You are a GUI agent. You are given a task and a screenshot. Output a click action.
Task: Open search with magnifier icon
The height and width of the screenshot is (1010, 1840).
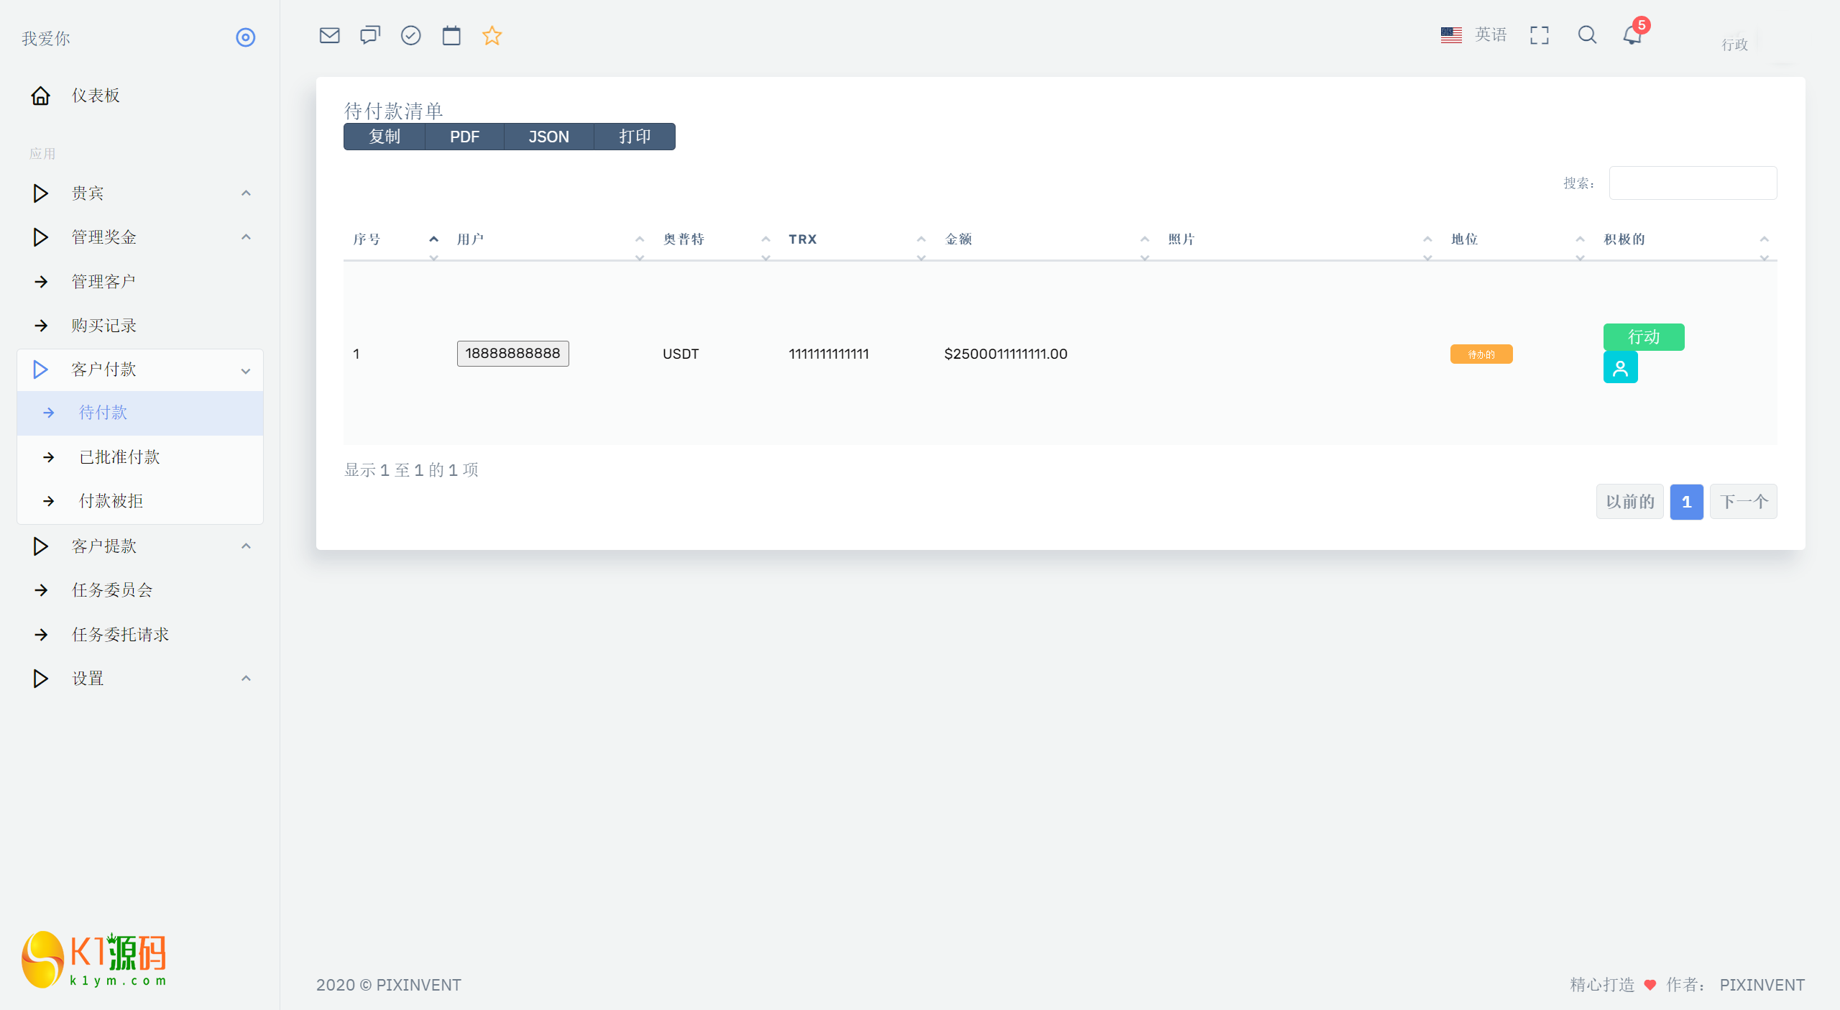click(x=1587, y=35)
